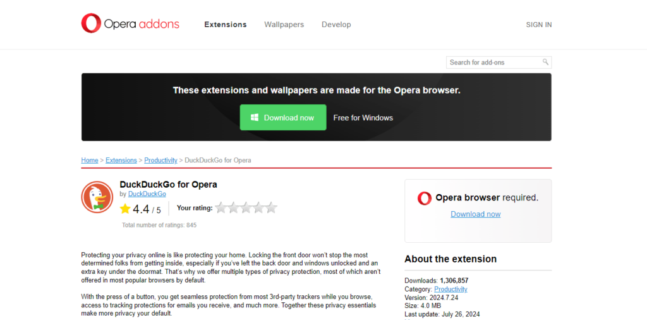
Task: Open the DuckDuckGo author link
Action: [147, 194]
